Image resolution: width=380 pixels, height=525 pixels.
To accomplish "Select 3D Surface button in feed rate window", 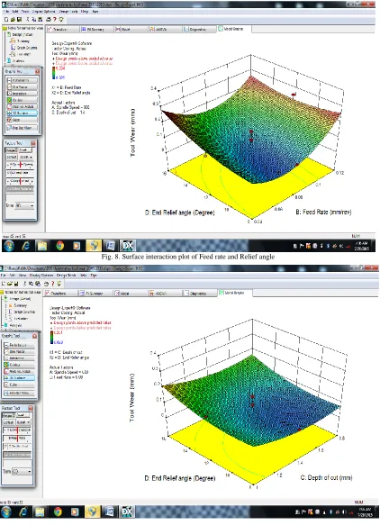I will 23,113.
